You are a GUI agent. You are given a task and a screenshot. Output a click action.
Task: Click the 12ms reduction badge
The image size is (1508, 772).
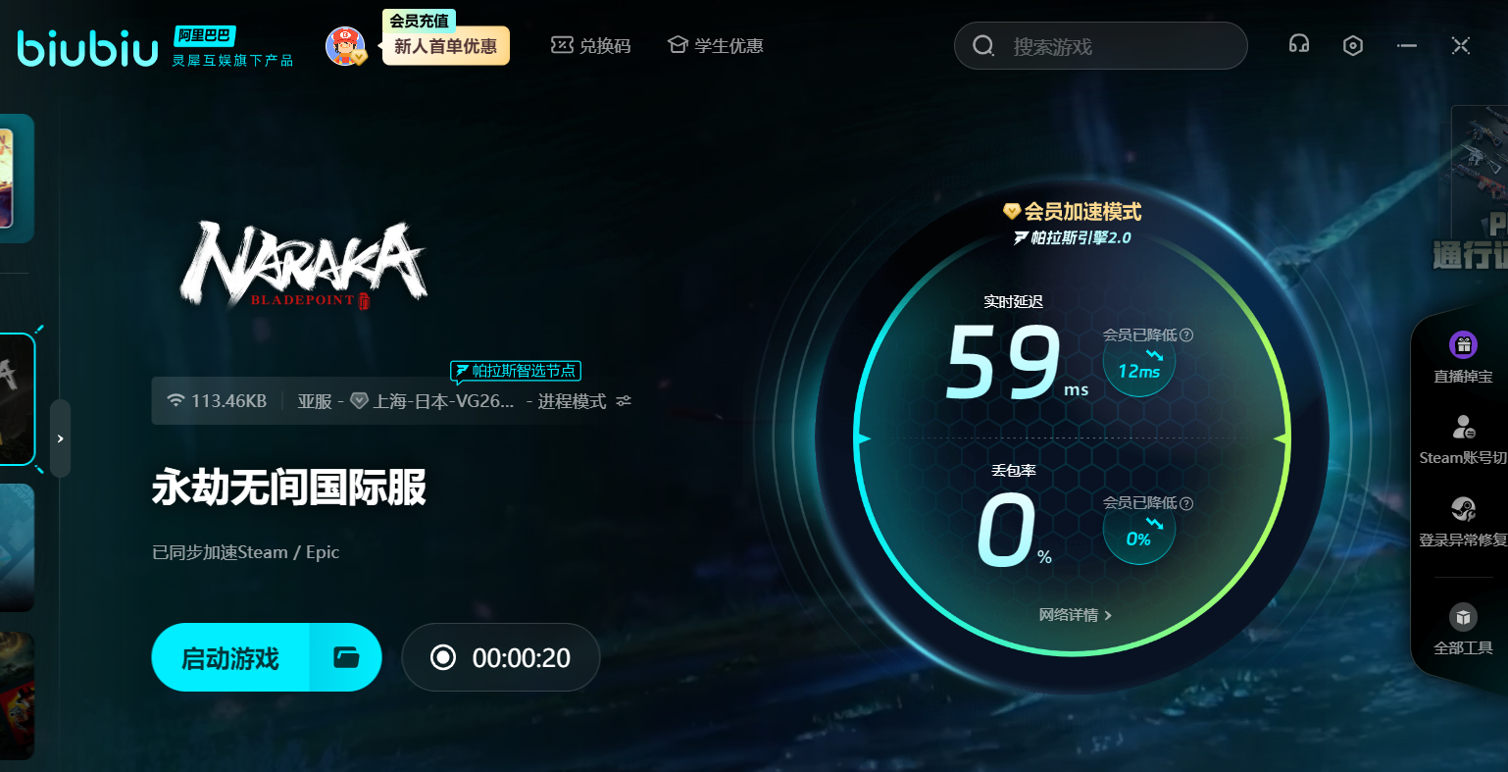(1138, 361)
